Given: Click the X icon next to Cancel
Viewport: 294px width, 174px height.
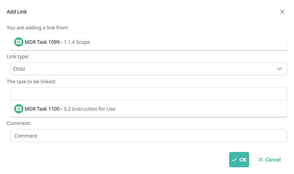Looking at the screenshot, I should tap(260, 160).
